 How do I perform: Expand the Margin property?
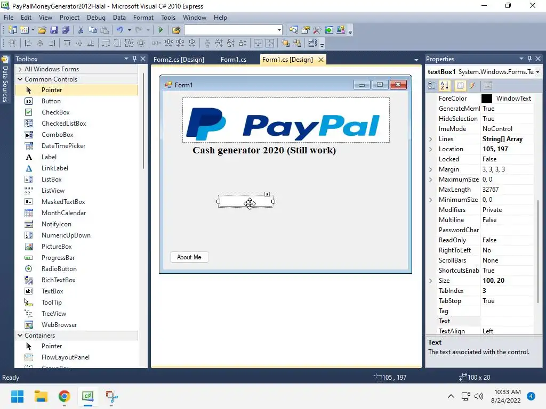tap(431, 169)
